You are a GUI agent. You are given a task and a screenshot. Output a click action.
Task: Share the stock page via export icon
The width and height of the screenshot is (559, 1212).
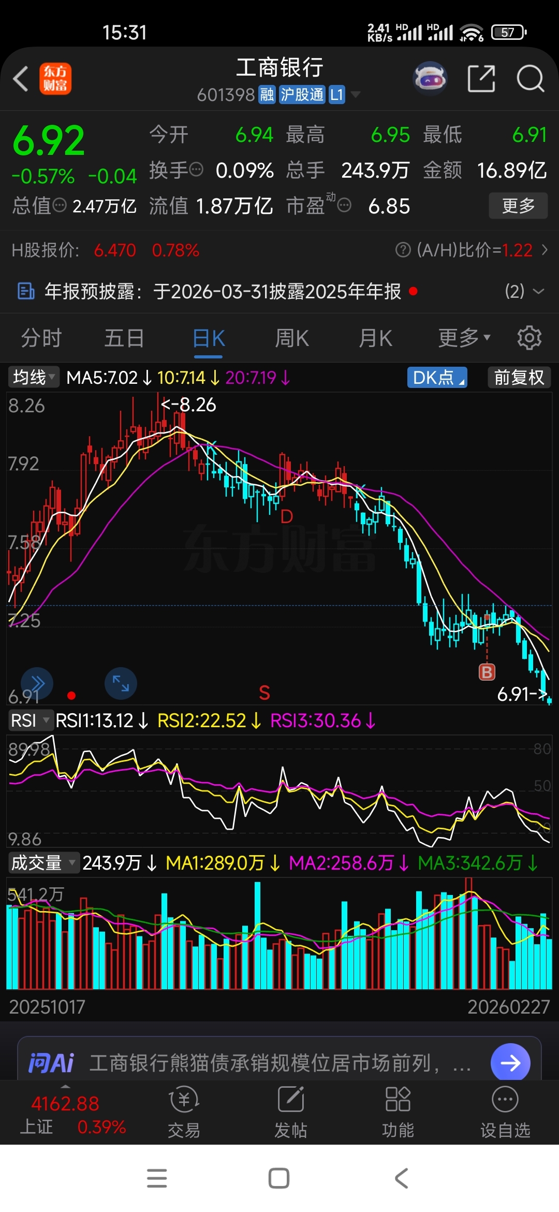(x=481, y=79)
